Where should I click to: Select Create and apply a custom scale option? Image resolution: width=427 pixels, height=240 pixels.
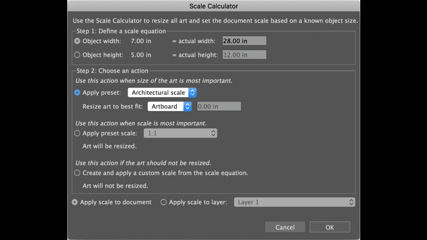pyautogui.click(x=77, y=173)
